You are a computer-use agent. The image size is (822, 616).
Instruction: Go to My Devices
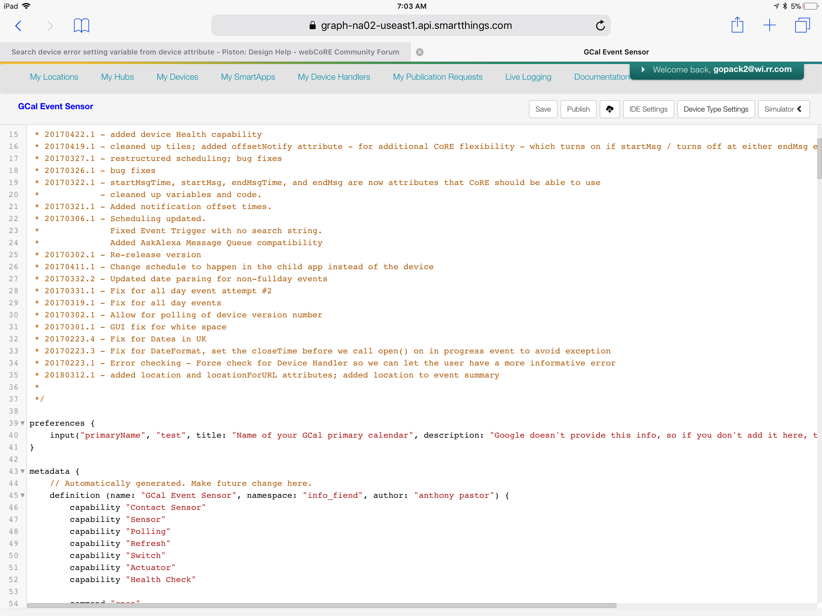[177, 77]
